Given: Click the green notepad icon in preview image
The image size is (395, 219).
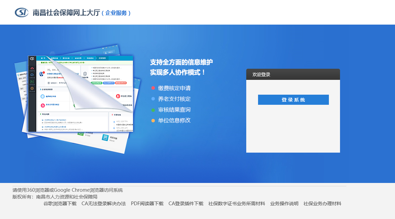Looking at the screenshot, I should click(105, 137).
